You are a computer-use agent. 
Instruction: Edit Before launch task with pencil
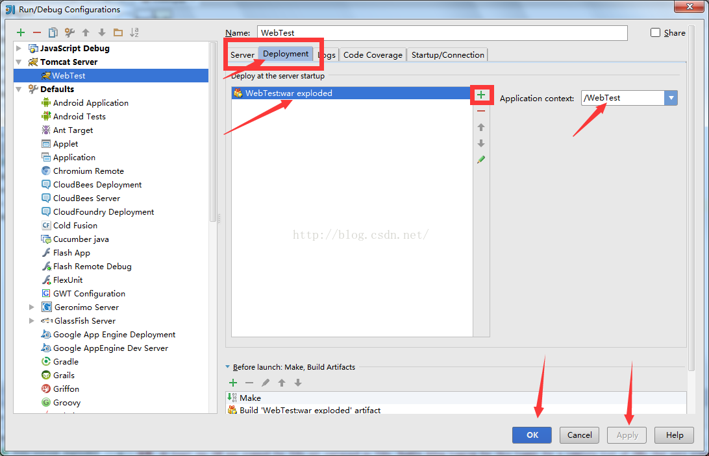[x=266, y=383]
